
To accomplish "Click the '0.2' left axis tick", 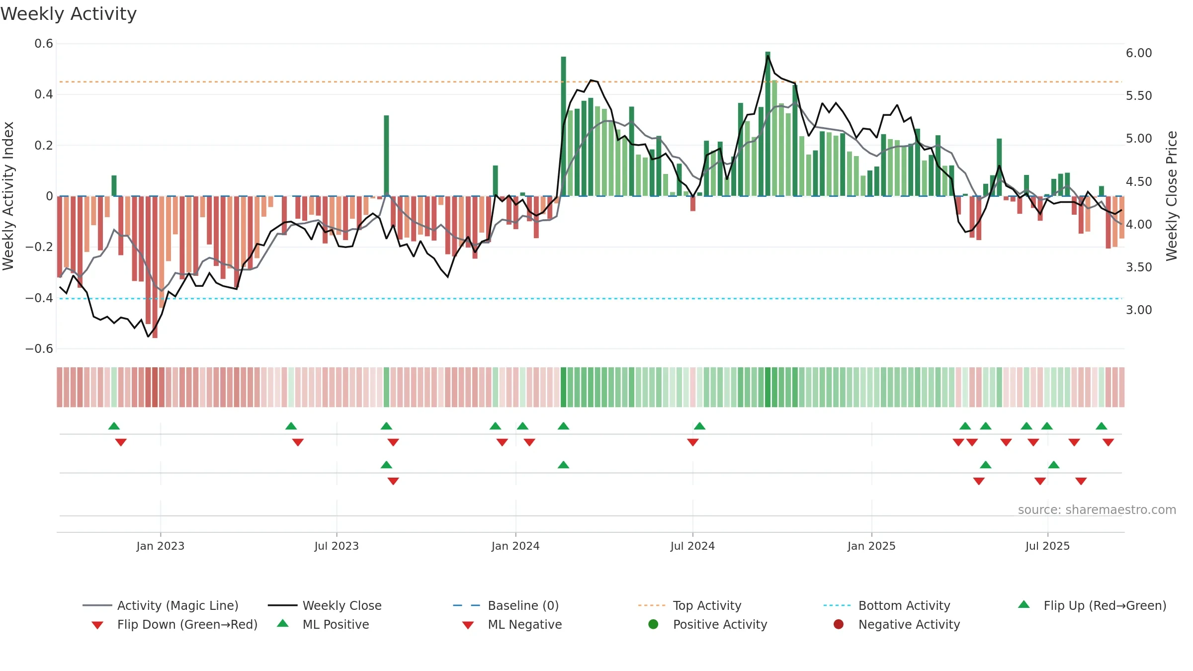I will [x=44, y=145].
